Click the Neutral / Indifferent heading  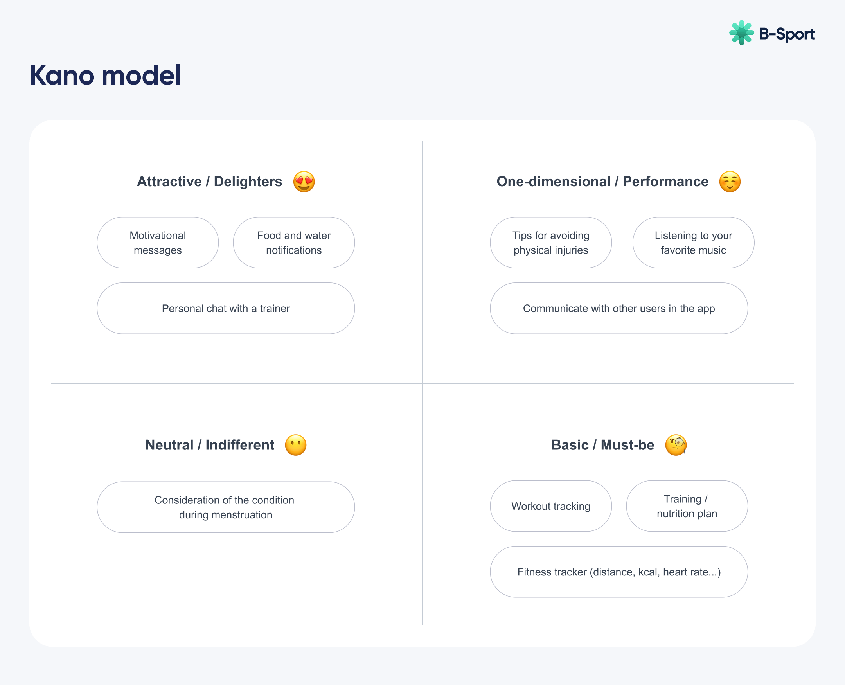click(209, 445)
